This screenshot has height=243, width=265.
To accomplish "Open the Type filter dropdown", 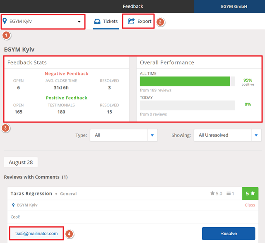I will pyautogui.click(x=123, y=135).
